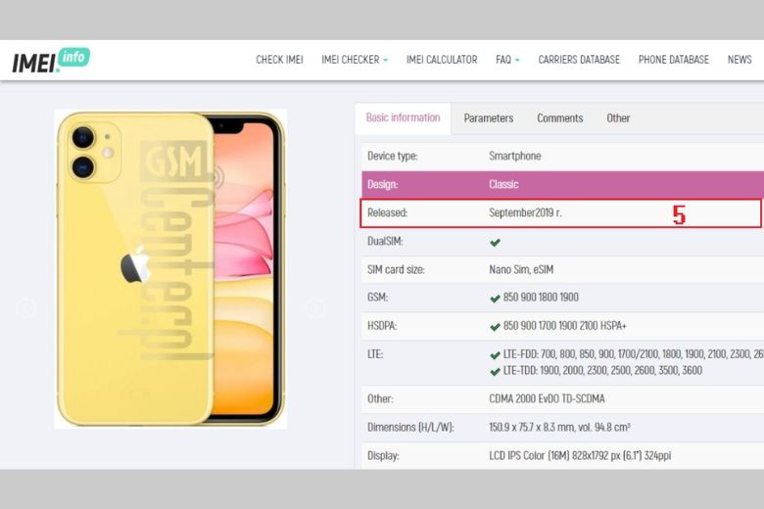Go to Phone Database
The width and height of the screenshot is (764, 509).
(x=673, y=60)
